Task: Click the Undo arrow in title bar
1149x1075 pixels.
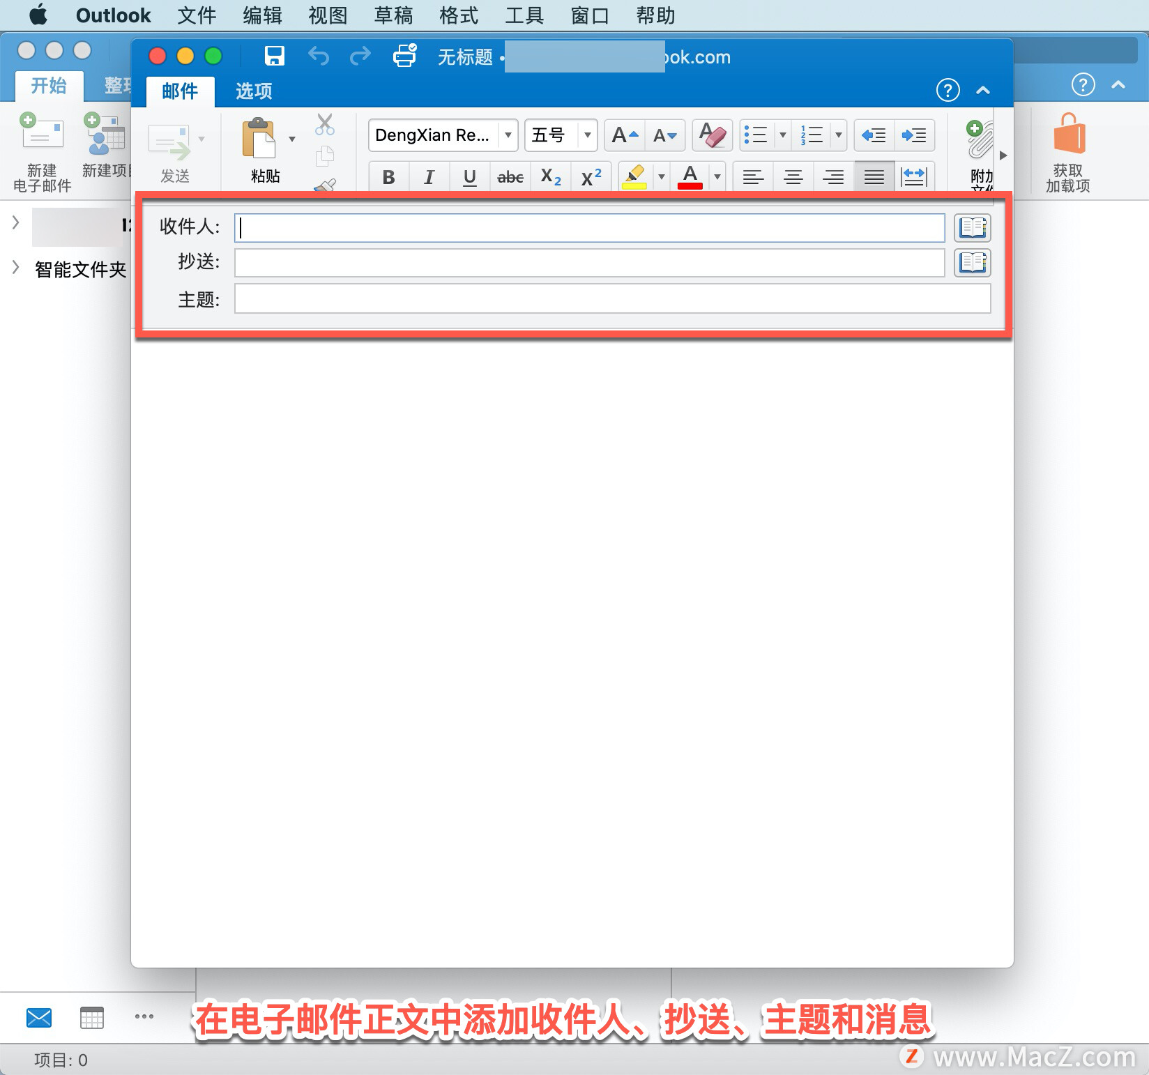Action: (x=319, y=56)
